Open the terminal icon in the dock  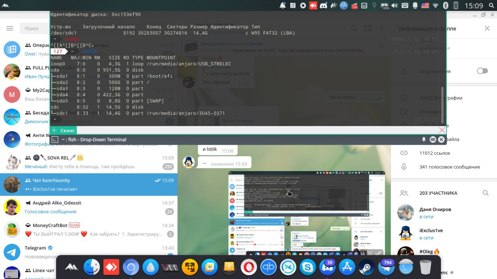pyautogui.click(x=406, y=267)
